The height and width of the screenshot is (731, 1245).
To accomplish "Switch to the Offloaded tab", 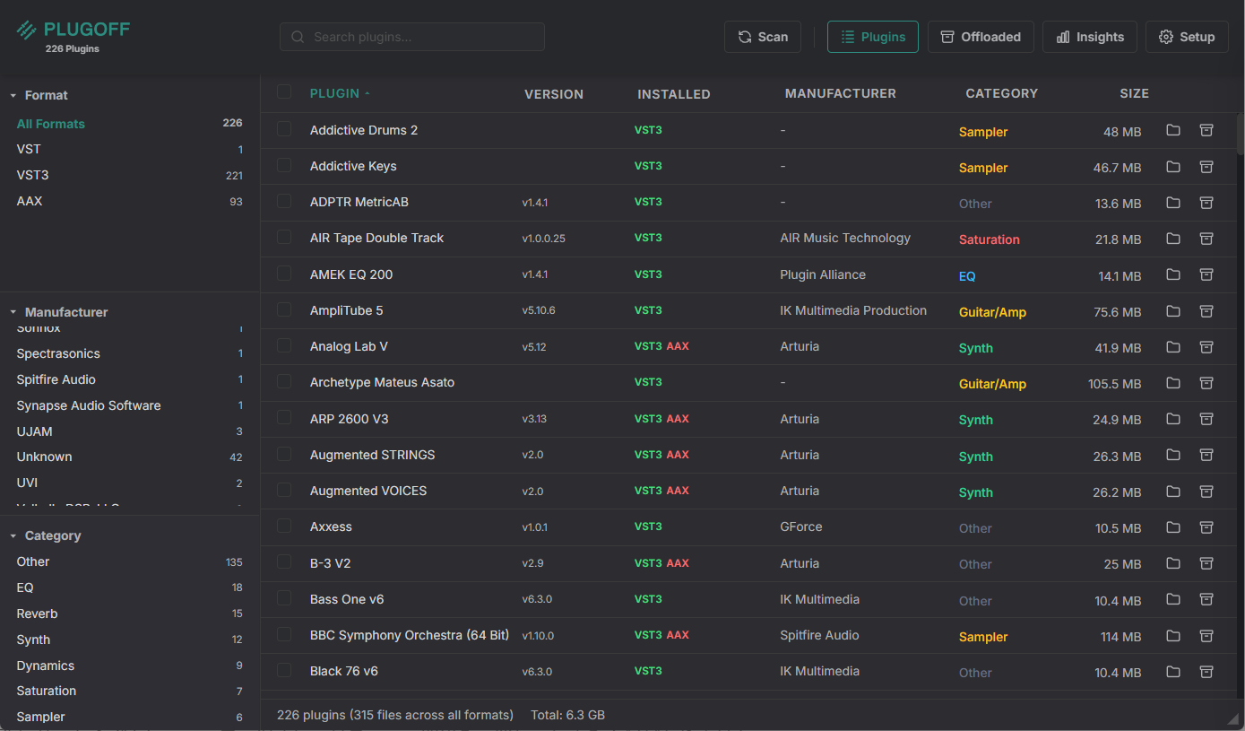I will pos(981,37).
